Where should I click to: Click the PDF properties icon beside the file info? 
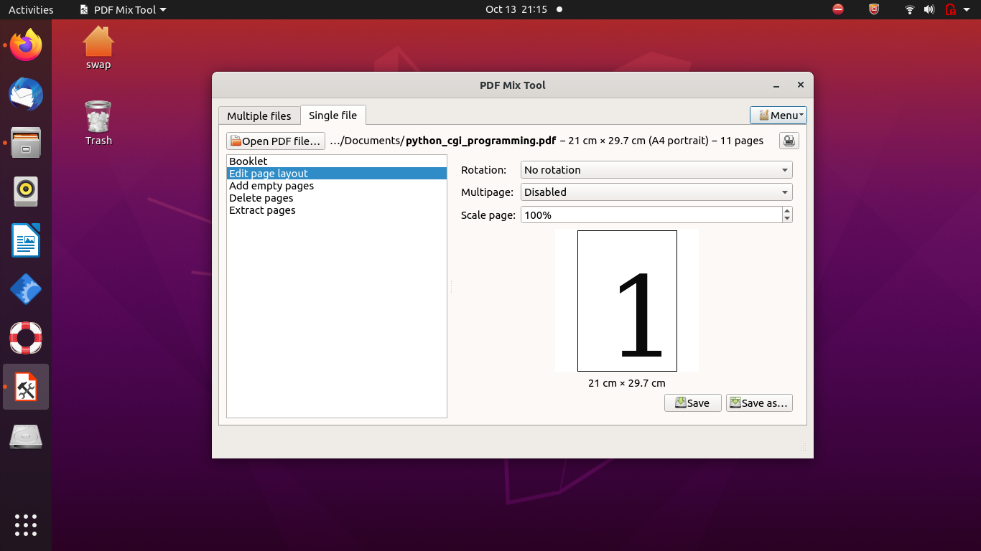tap(789, 141)
